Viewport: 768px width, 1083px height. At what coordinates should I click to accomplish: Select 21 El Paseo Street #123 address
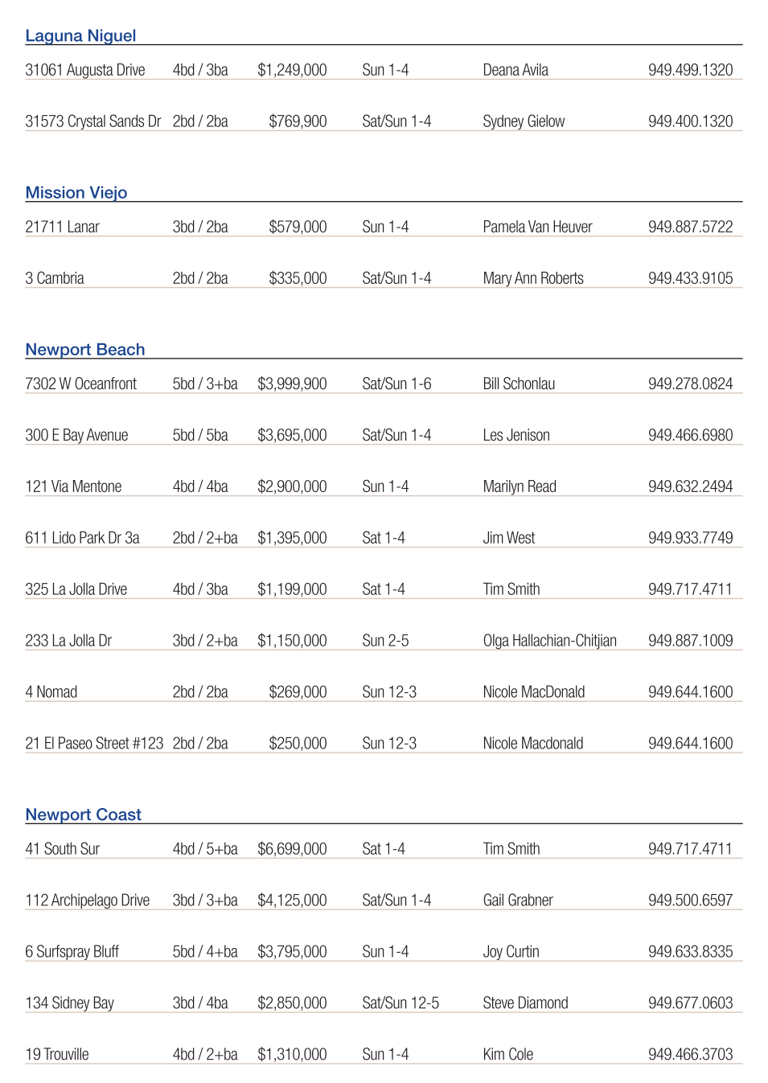[x=94, y=744]
